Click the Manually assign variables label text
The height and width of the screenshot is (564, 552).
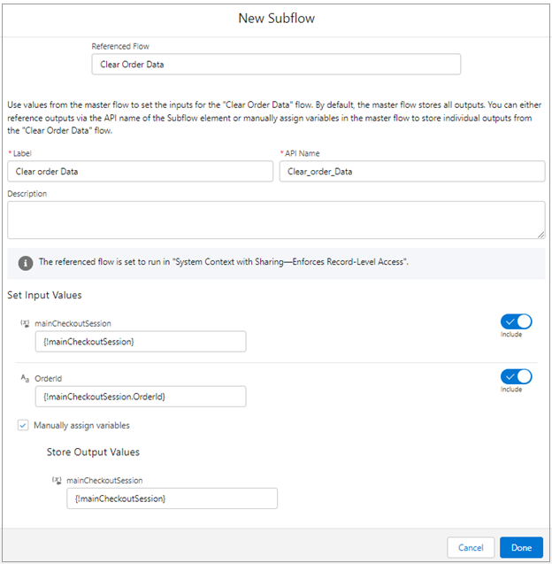pyautogui.click(x=81, y=426)
